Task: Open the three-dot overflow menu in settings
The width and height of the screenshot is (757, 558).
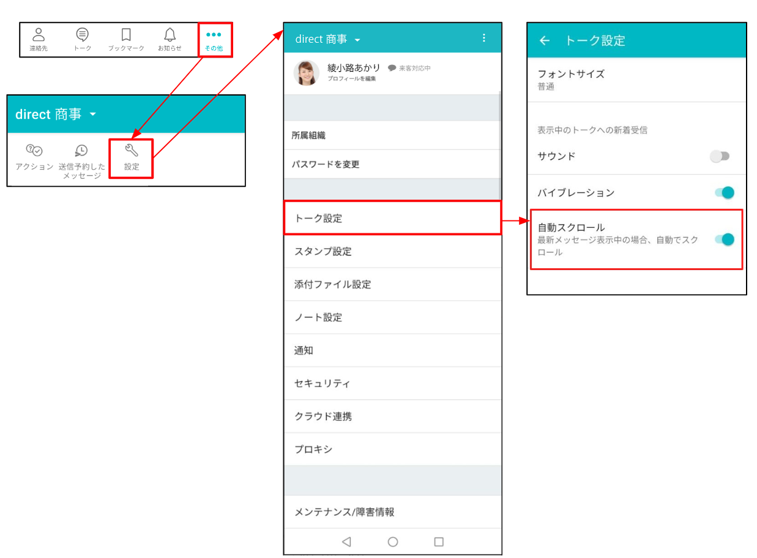Action: (x=484, y=38)
